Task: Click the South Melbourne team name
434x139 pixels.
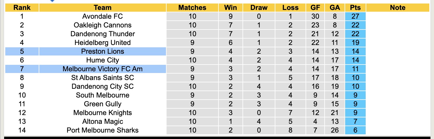Action: coord(103,95)
